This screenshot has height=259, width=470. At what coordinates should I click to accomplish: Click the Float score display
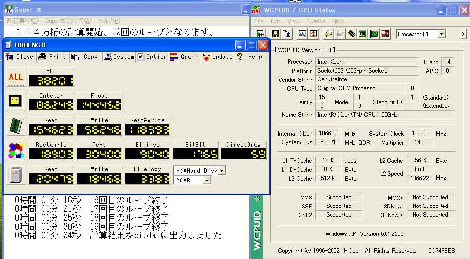[x=99, y=105]
